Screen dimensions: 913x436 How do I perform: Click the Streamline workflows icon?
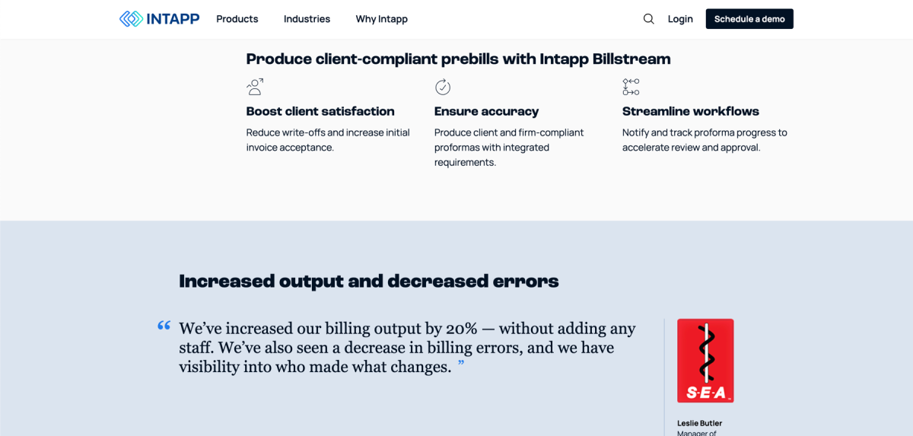631,87
